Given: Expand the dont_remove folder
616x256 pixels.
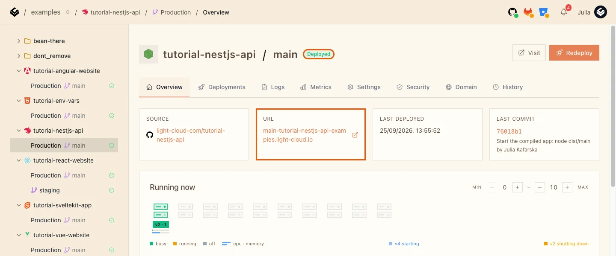Looking at the screenshot, I should (18, 56).
